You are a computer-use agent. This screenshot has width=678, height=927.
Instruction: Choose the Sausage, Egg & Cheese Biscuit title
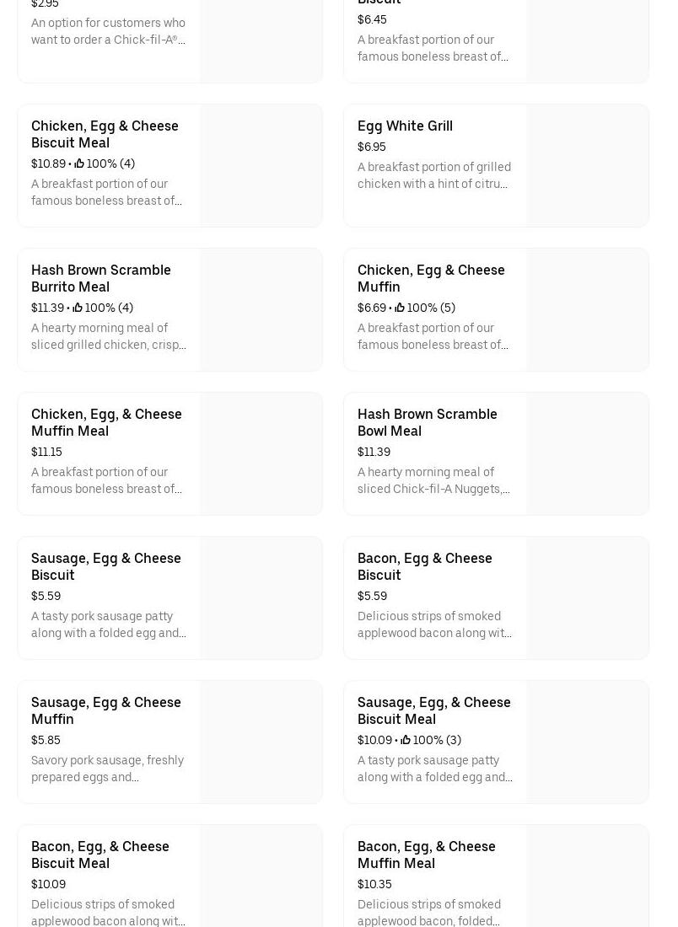click(x=105, y=566)
